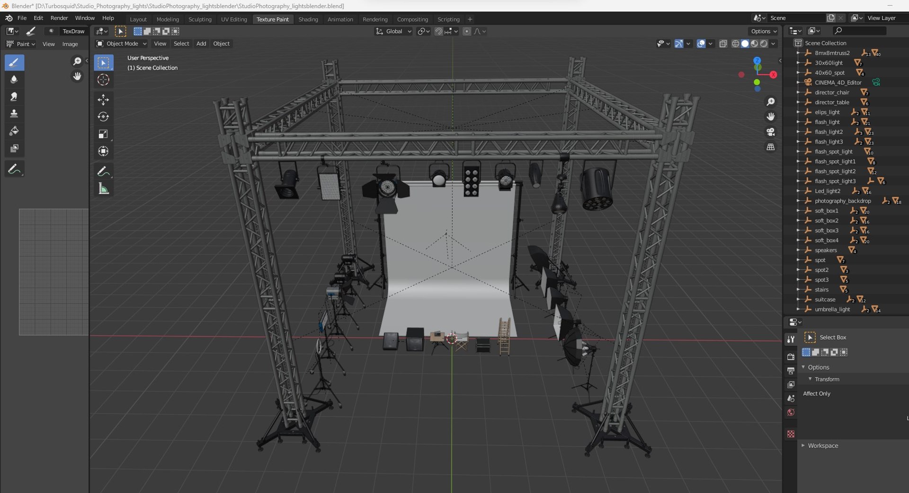Open the Image menu in image editor
The width and height of the screenshot is (909, 493).
[70, 44]
